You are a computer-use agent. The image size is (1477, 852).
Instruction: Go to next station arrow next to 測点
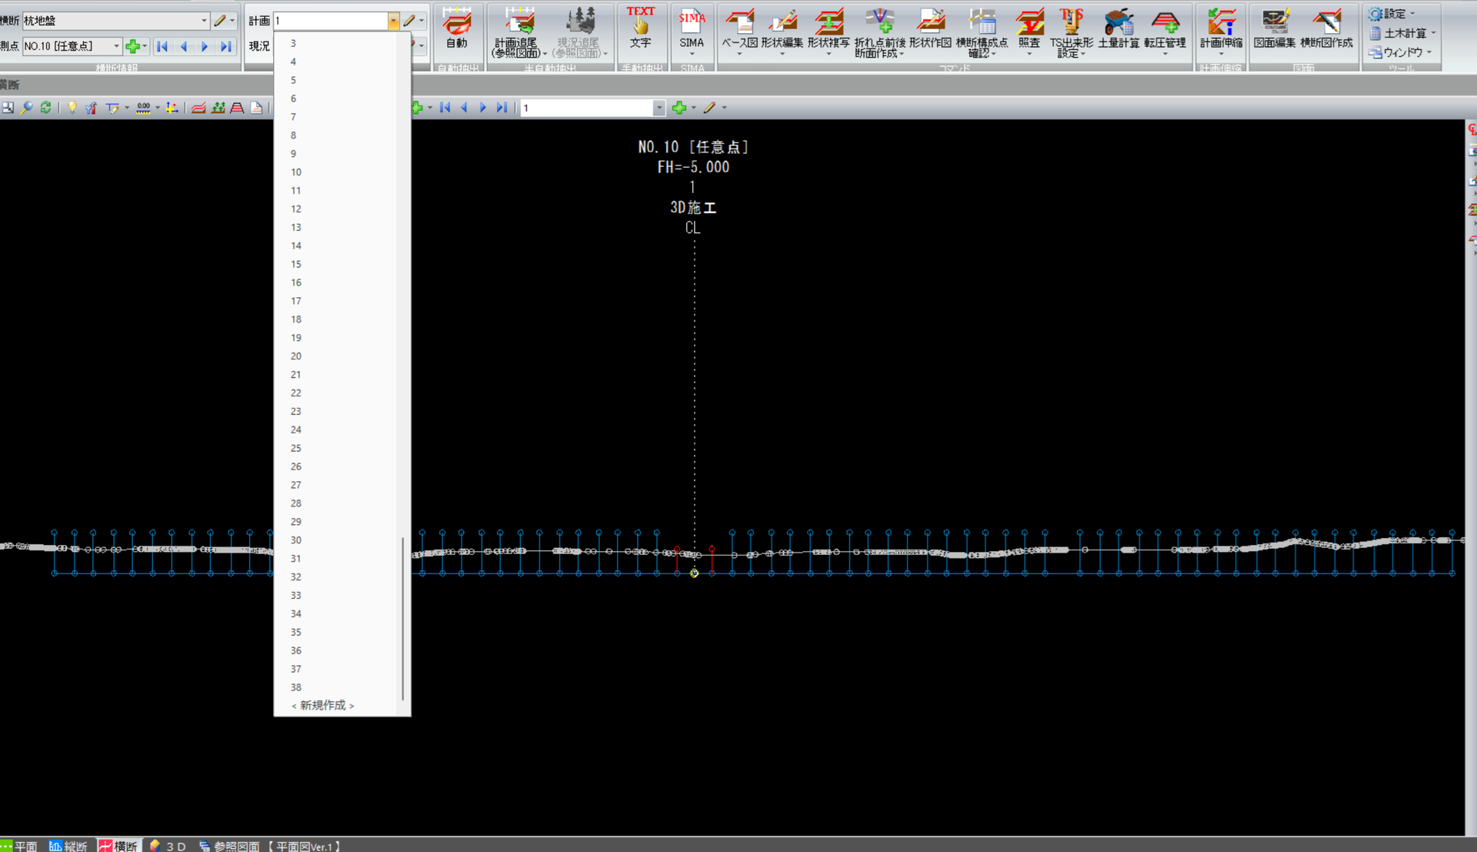click(205, 46)
